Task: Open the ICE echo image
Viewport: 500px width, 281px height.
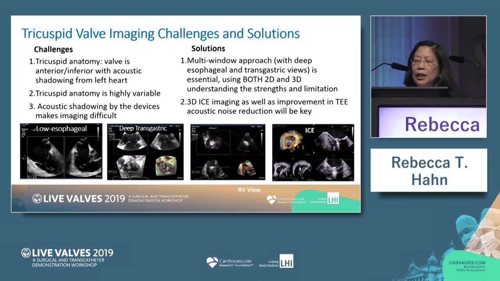Action: [313, 153]
